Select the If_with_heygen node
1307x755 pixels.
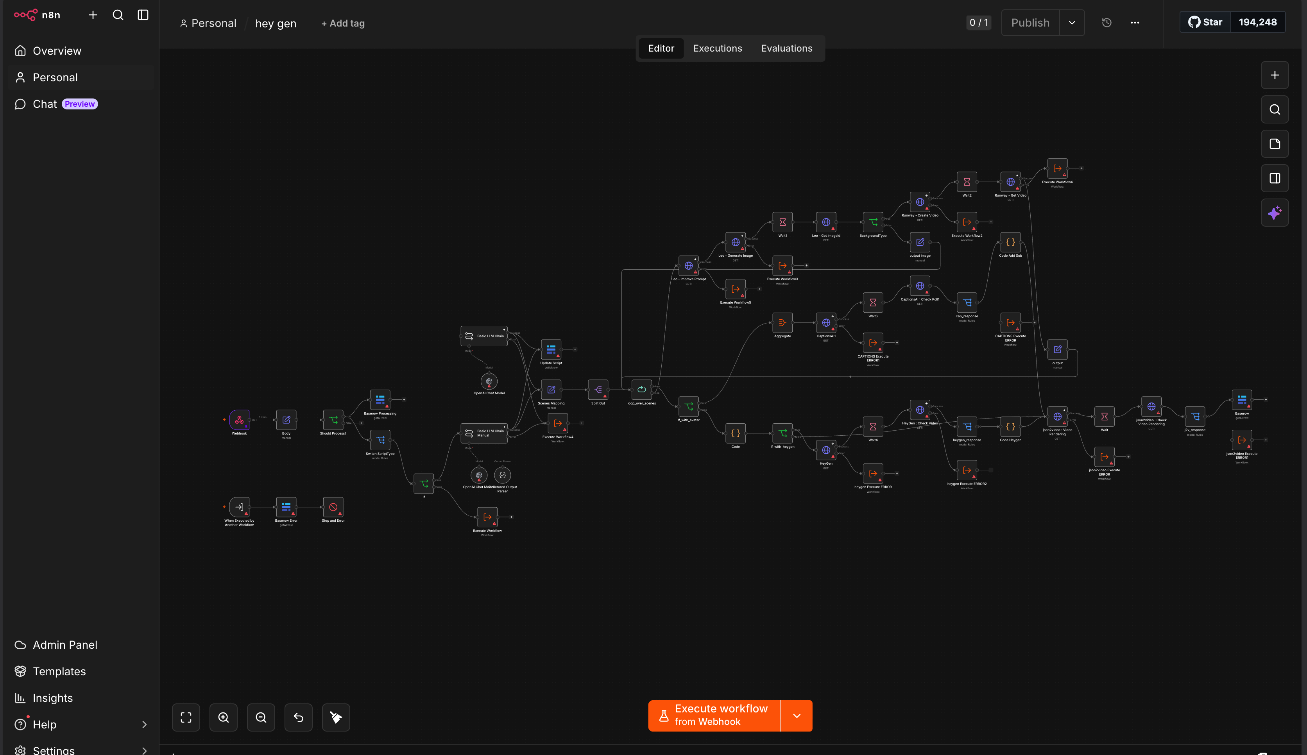(x=782, y=433)
